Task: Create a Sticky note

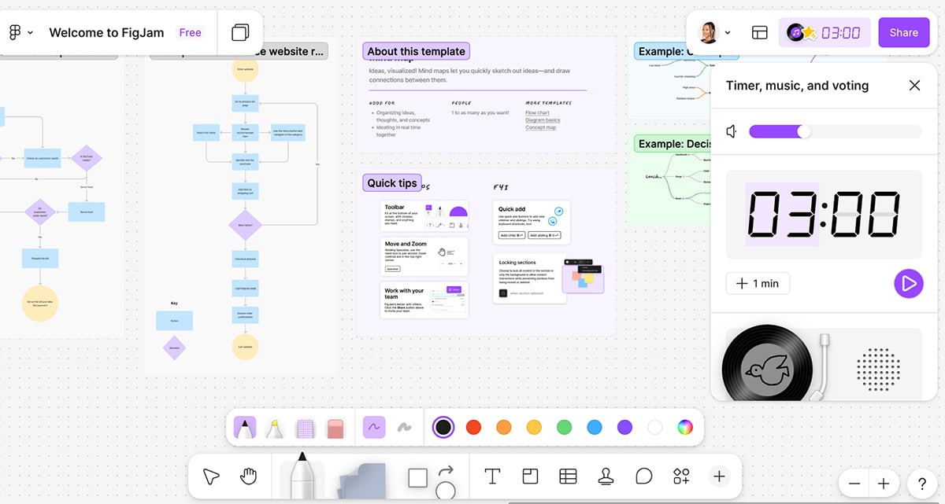Action: click(x=529, y=476)
